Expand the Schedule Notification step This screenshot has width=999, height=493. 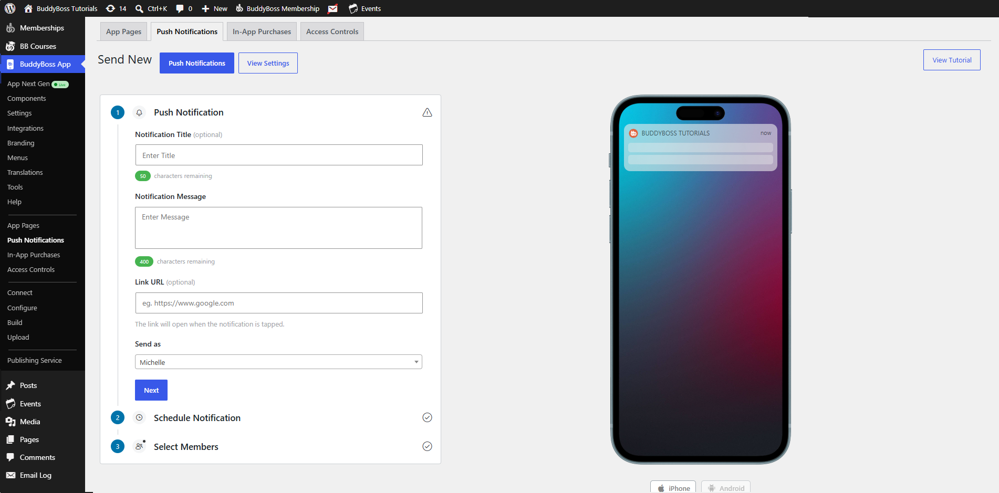coord(197,418)
